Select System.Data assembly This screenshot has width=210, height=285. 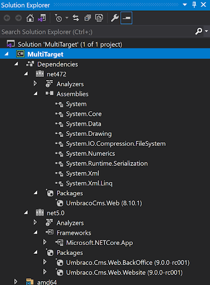84,124
